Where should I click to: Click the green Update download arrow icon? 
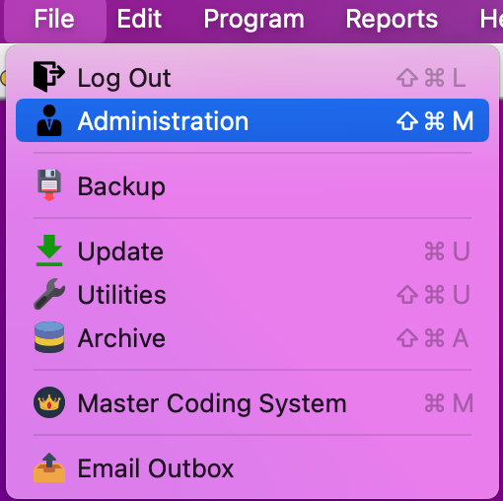click(x=49, y=250)
